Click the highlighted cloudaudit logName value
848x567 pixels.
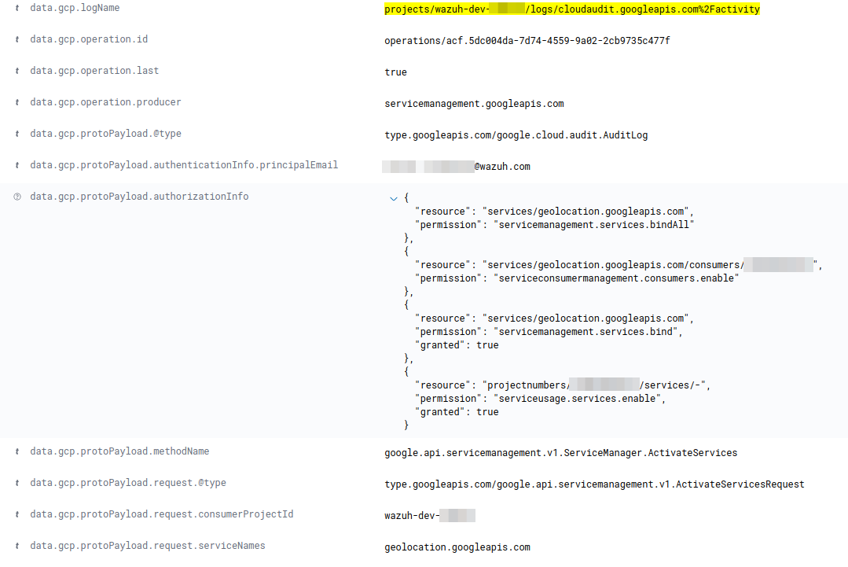[572, 9]
